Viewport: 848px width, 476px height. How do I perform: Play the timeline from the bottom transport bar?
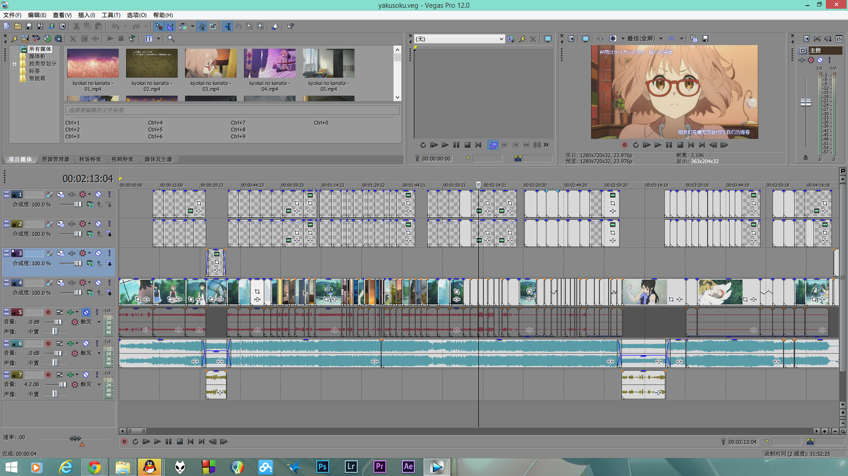[157, 442]
